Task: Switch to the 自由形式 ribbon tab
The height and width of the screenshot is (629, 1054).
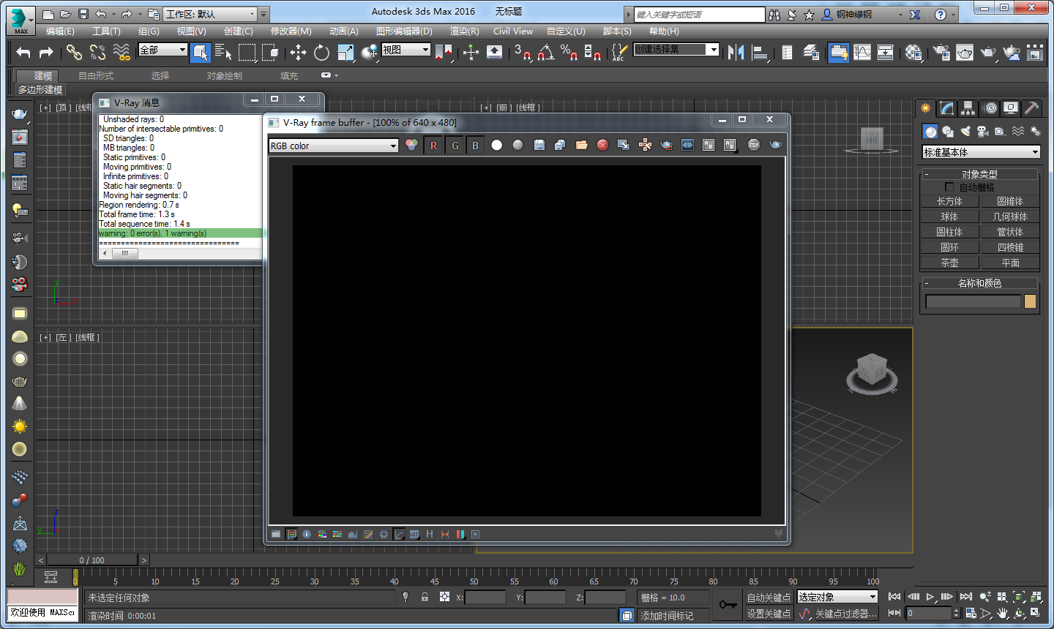Action: point(96,76)
